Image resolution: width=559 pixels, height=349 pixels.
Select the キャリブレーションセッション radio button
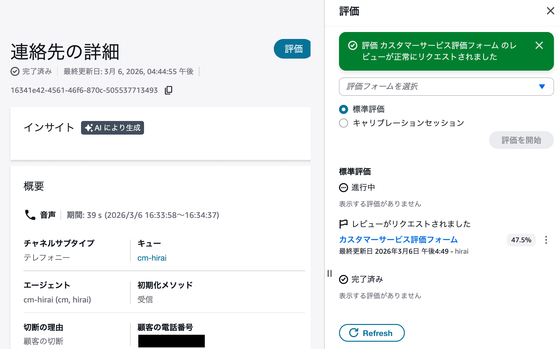click(x=343, y=123)
